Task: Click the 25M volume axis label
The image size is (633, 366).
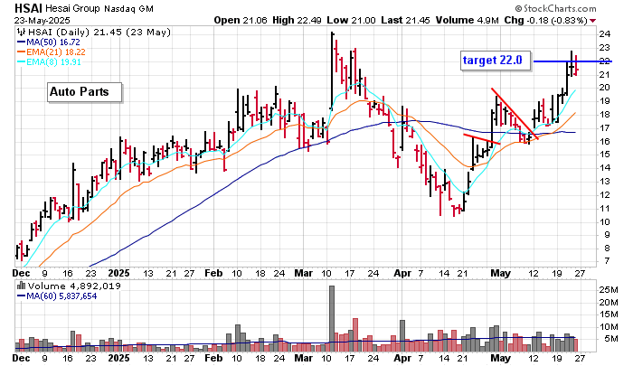Action: click(609, 290)
